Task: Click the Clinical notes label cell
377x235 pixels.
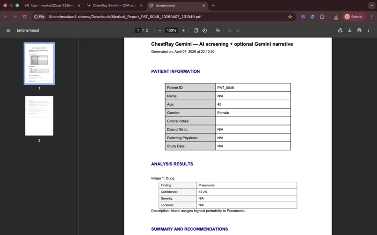Action: coord(190,121)
